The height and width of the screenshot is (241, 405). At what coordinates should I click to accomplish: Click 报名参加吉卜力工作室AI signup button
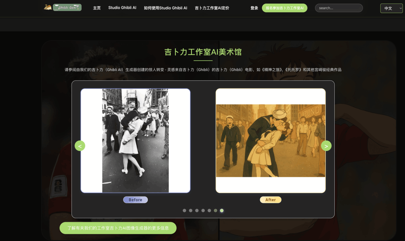pos(285,8)
